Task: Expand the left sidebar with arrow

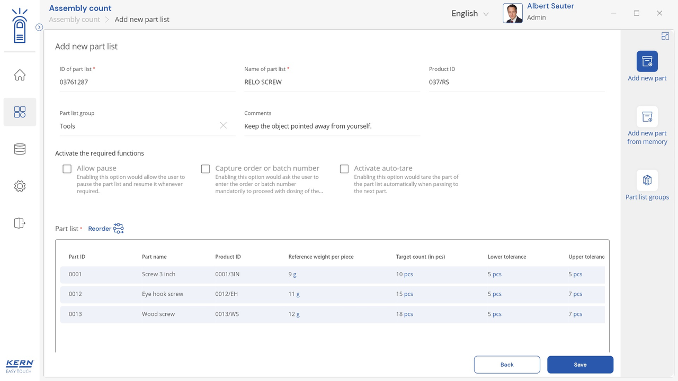Action: tap(39, 27)
